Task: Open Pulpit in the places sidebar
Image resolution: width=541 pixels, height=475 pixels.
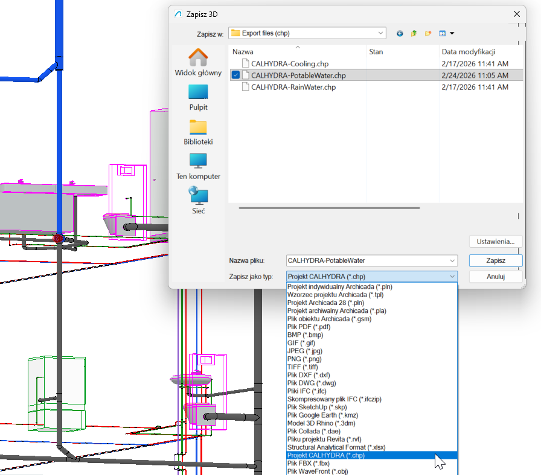Action: [198, 98]
